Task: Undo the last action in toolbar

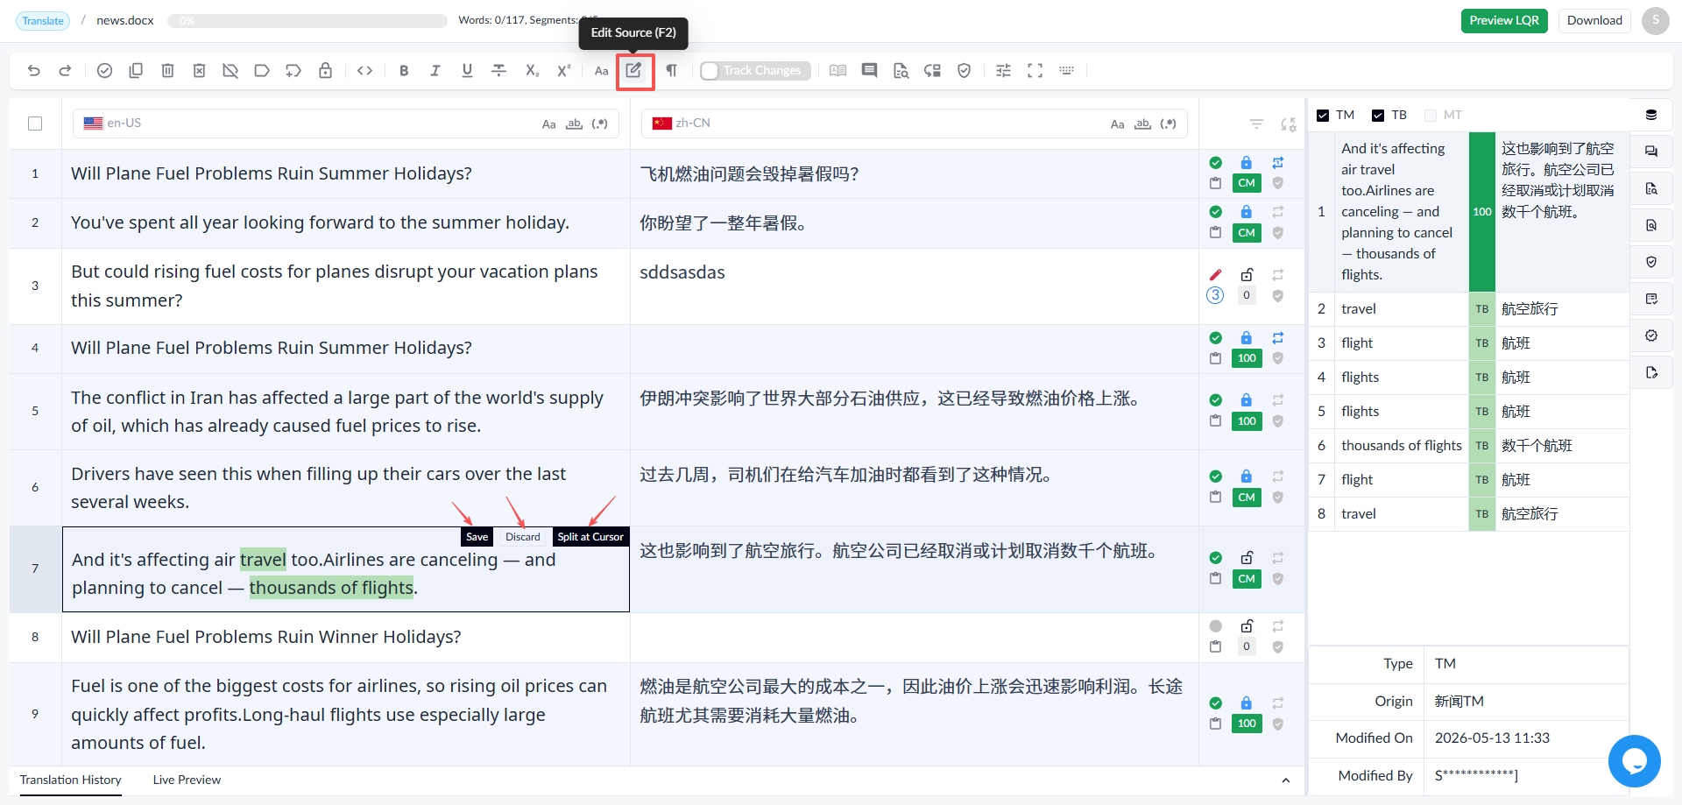Action: point(34,71)
